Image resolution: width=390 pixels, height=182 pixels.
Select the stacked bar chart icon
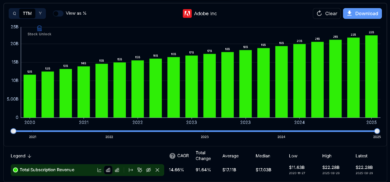[x=117, y=170]
